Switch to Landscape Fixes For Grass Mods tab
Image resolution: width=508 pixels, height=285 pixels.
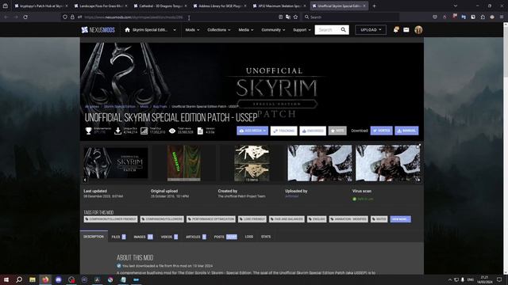click(101, 6)
